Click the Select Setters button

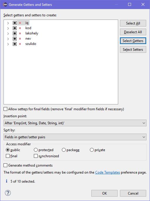click(133, 50)
